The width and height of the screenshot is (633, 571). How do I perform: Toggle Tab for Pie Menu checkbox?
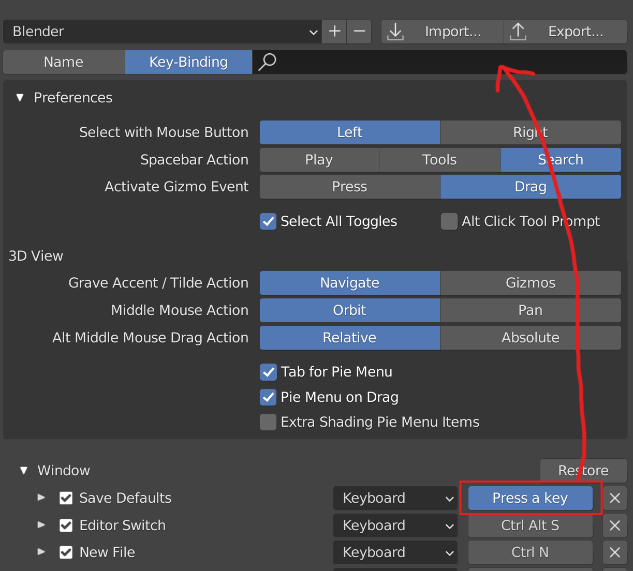(x=268, y=372)
